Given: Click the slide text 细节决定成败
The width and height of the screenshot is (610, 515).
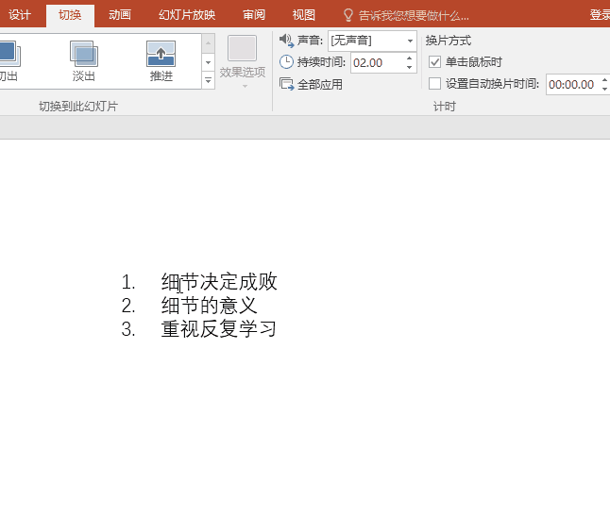Looking at the screenshot, I should click(219, 282).
